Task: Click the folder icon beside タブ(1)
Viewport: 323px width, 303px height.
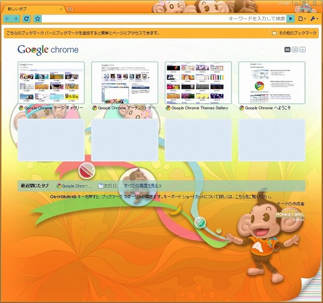Action: pos(100,186)
